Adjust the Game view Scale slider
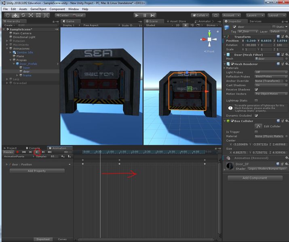This screenshot has height=242, width=289. coord(134,25)
